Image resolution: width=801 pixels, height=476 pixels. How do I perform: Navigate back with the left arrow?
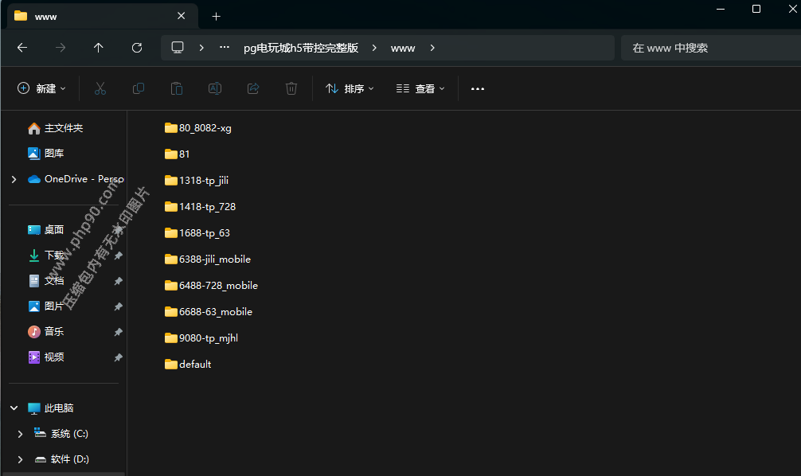[22, 48]
